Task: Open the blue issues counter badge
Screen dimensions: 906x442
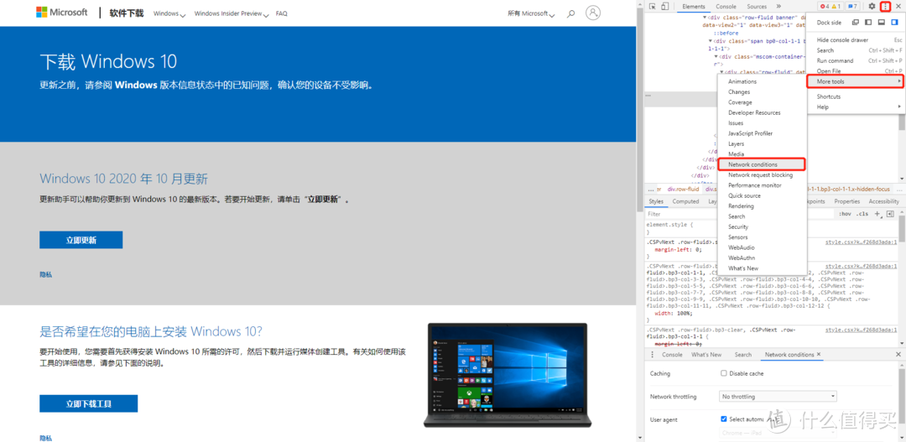Action: tap(853, 7)
